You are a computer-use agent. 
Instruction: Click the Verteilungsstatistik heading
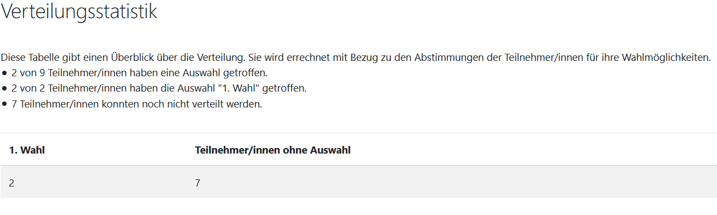click(79, 12)
